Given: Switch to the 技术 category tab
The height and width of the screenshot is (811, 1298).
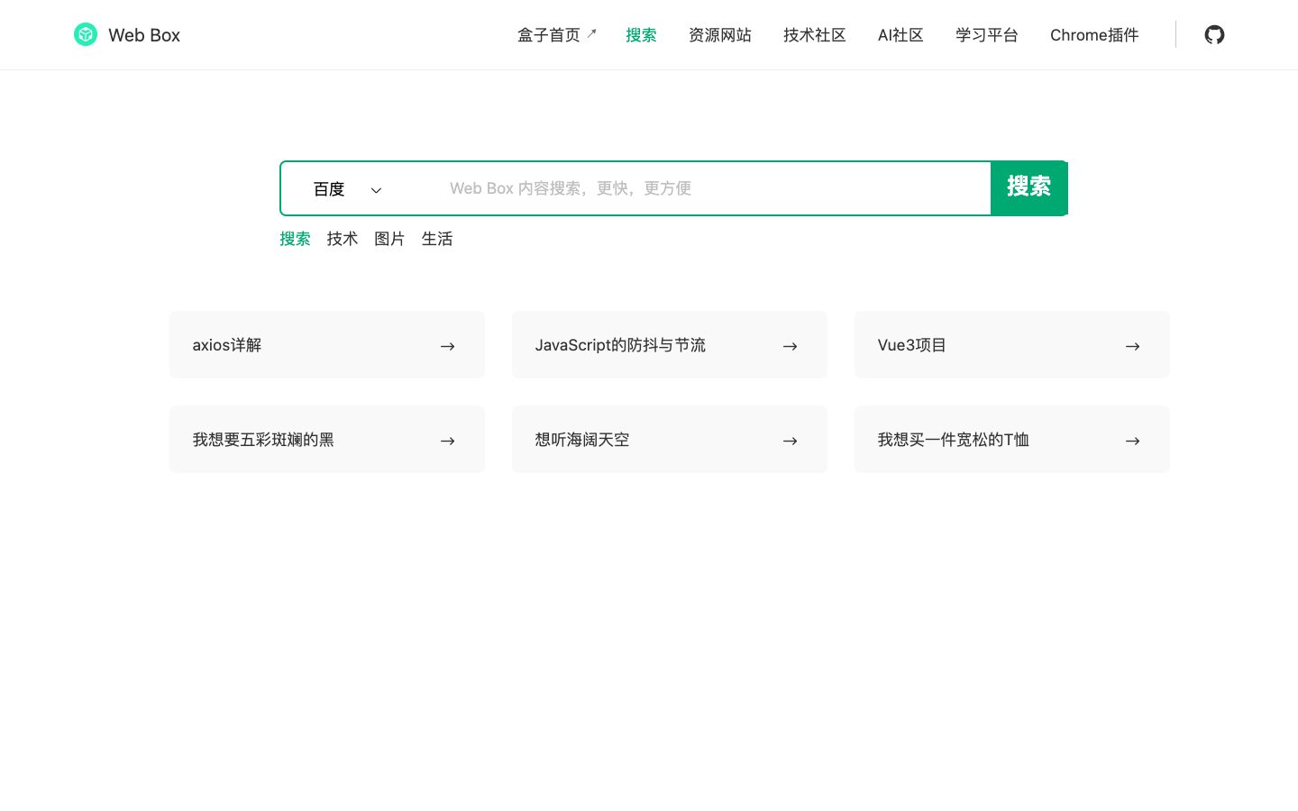Looking at the screenshot, I should click(x=342, y=239).
